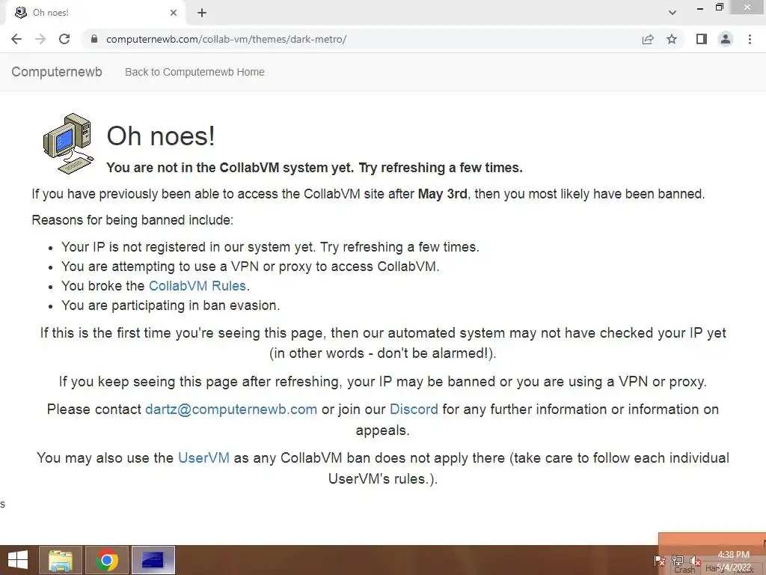The image size is (766, 575).
Task: Click 'Reasons for being banned include:' text
Action: click(132, 220)
